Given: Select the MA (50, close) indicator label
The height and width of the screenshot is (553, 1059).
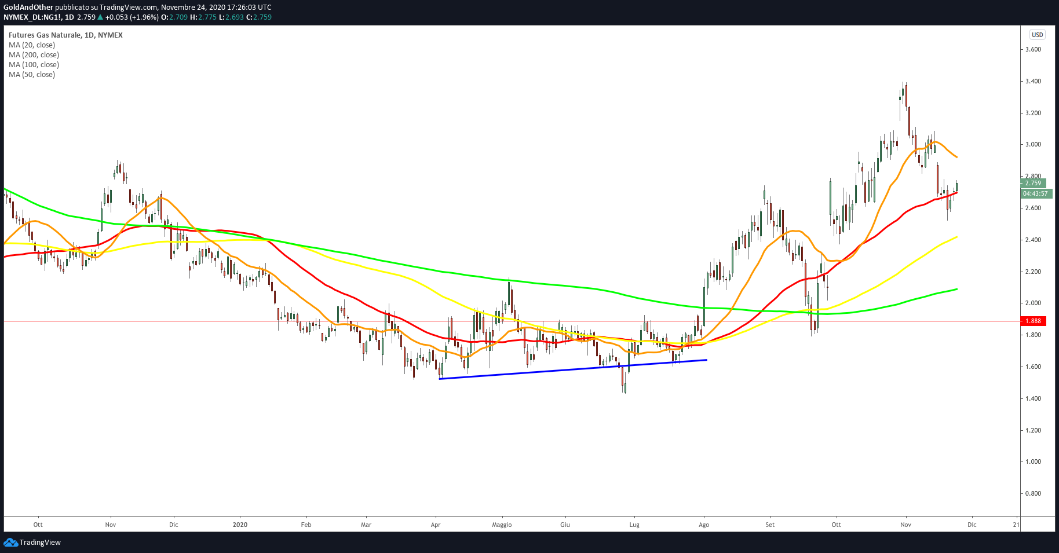Looking at the screenshot, I should coord(32,75).
